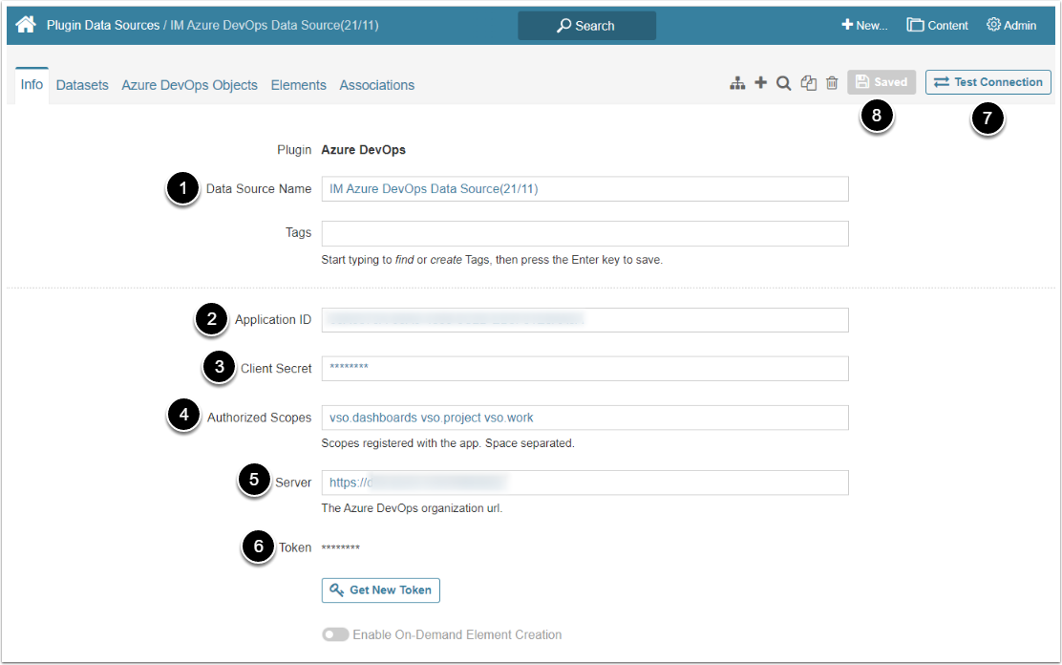Toggle Enable On-Demand Element Creation switch
The width and height of the screenshot is (1062, 665).
[335, 634]
